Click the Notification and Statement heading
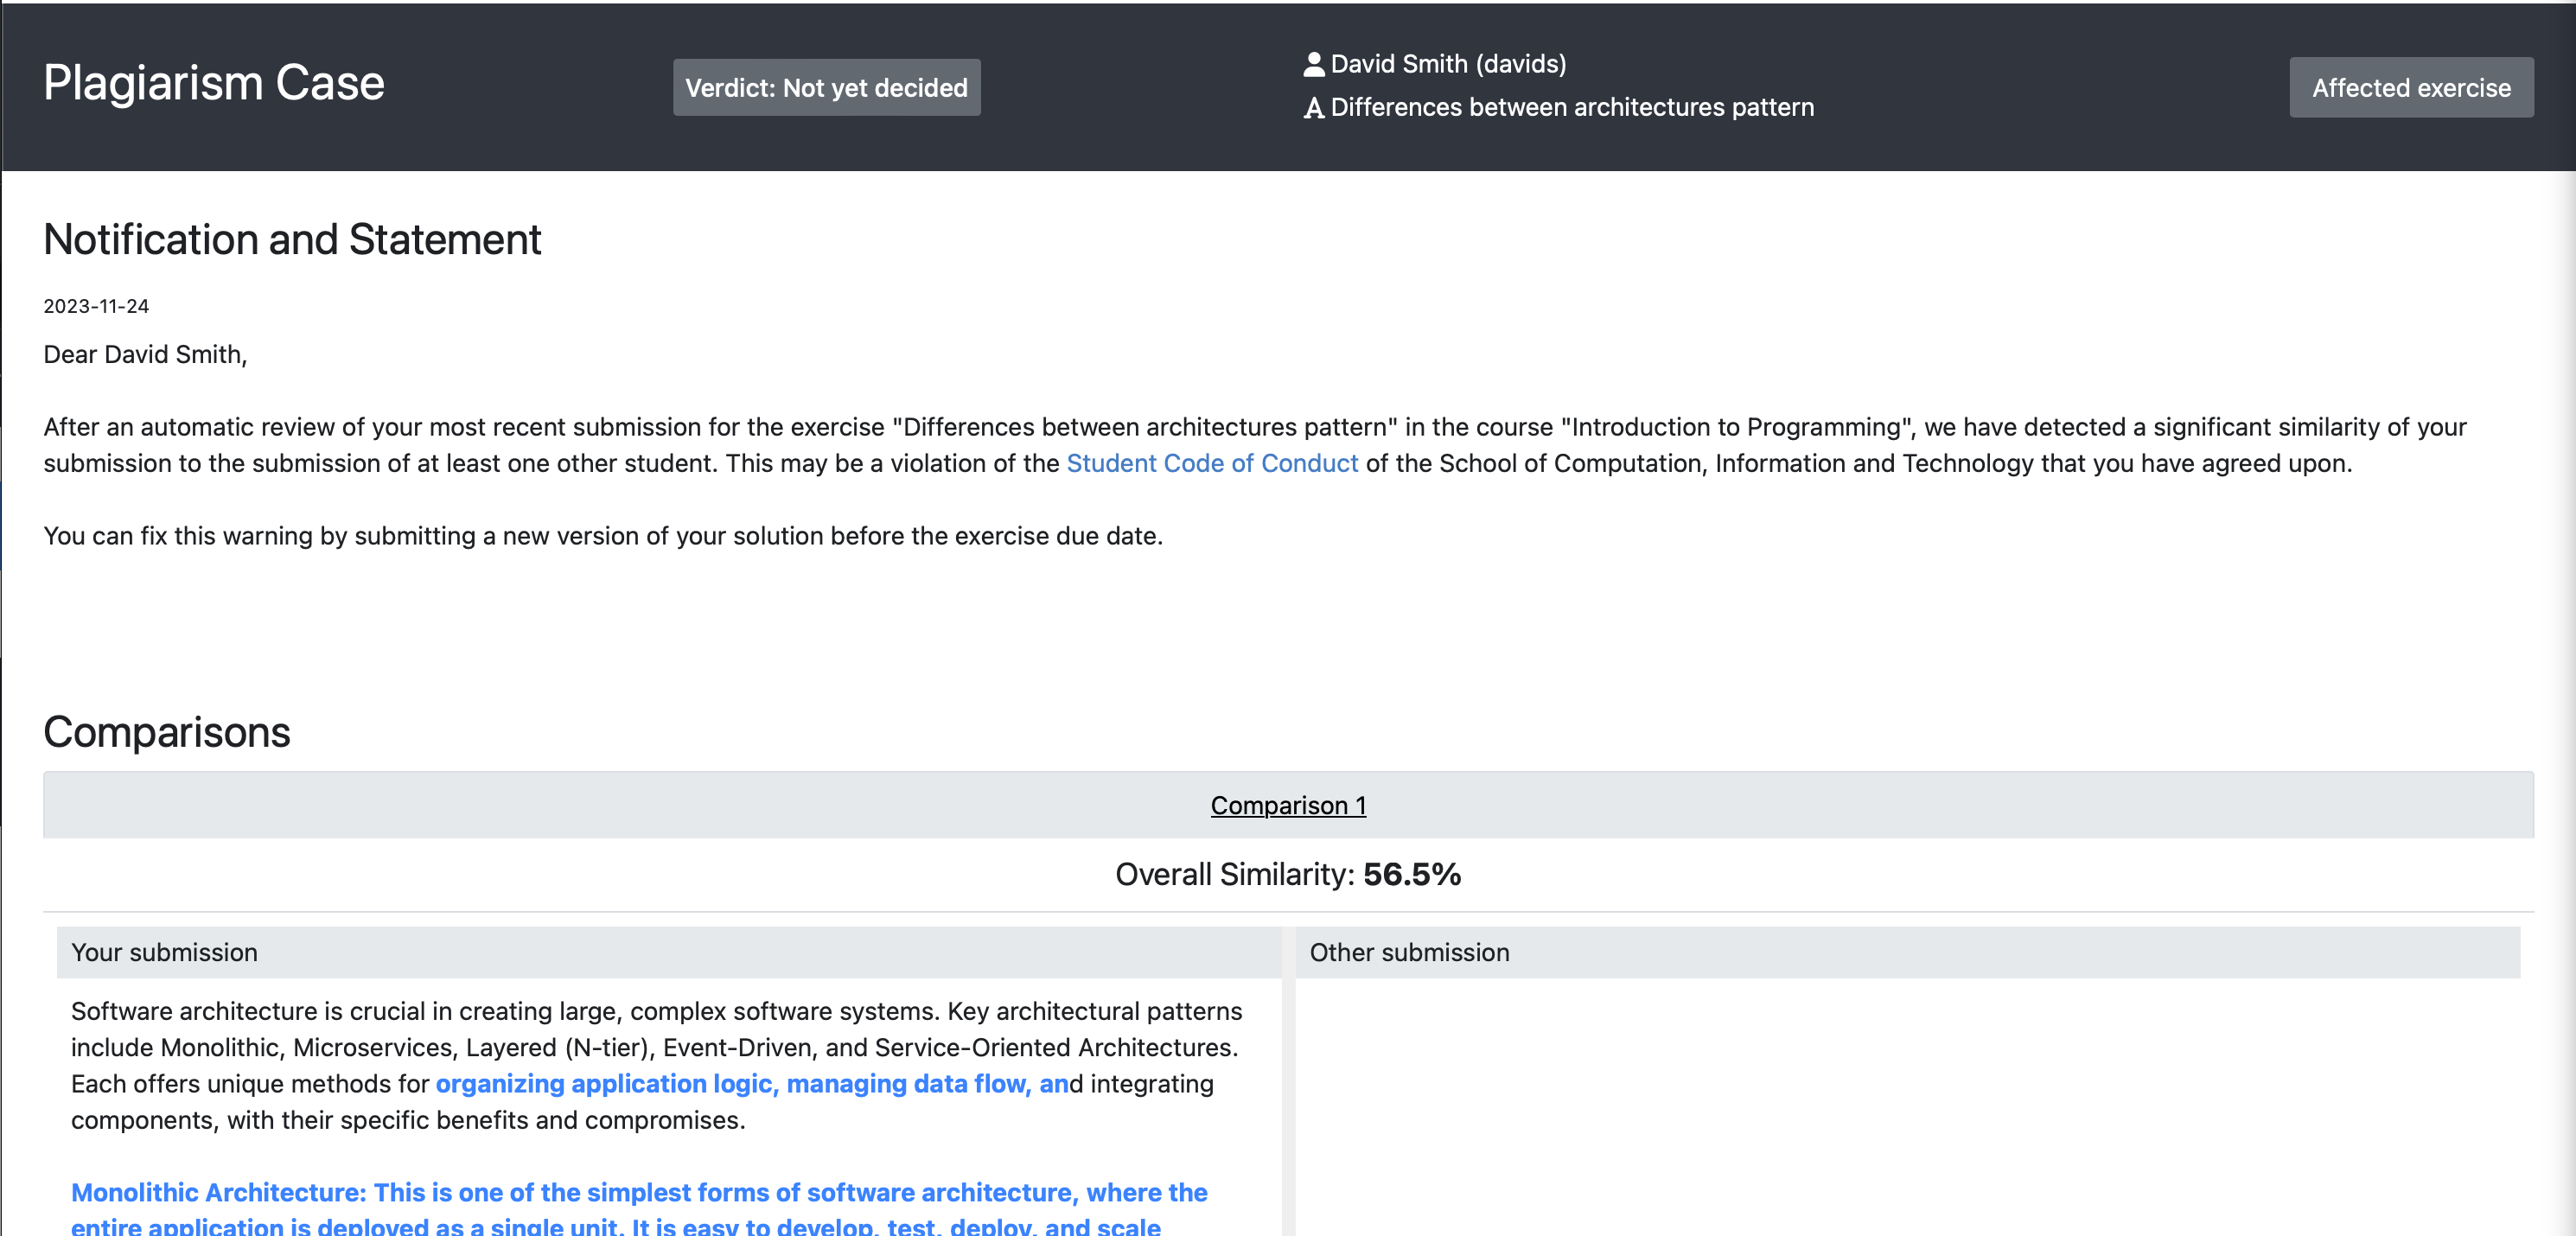Image resolution: width=2576 pixels, height=1236 pixels. click(x=292, y=240)
